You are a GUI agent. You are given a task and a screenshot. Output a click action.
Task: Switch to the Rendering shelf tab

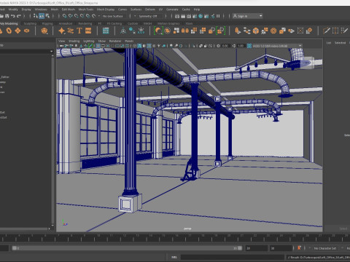[x=85, y=23]
